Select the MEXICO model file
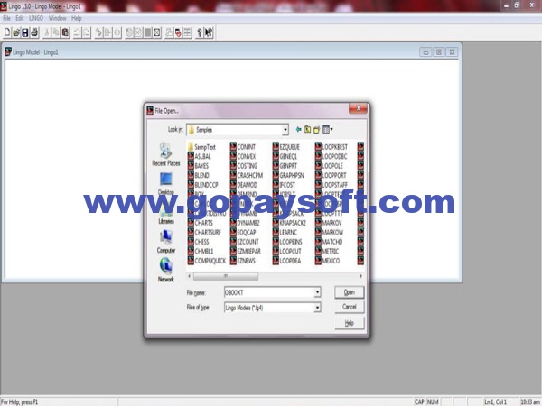The width and height of the screenshot is (542, 406). click(x=328, y=261)
